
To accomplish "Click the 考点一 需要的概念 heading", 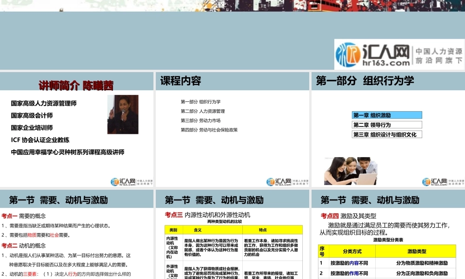I will click(x=24, y=216).
